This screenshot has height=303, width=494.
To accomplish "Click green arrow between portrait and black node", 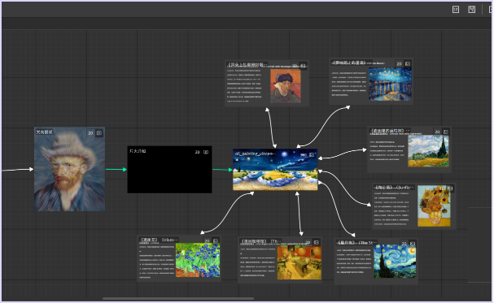I will pyautogui.click(x=116, y=170).
